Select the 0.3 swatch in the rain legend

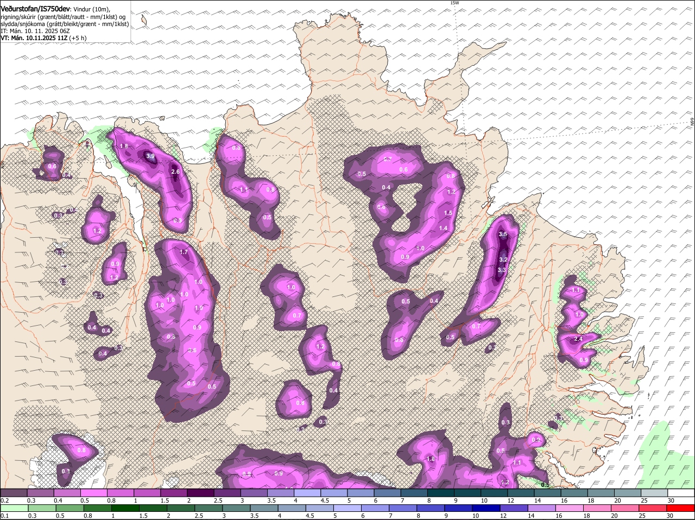click(x=42, y=508)
